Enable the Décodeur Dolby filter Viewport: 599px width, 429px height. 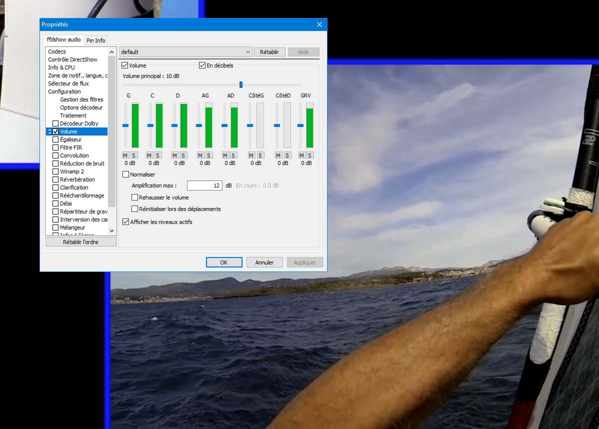[56, 123]
